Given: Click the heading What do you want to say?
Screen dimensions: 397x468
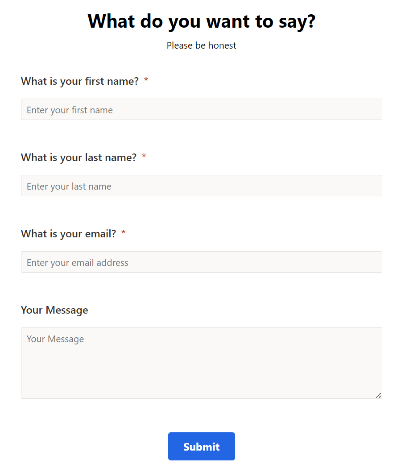Looking at the screenshot, I should point(201,21).
